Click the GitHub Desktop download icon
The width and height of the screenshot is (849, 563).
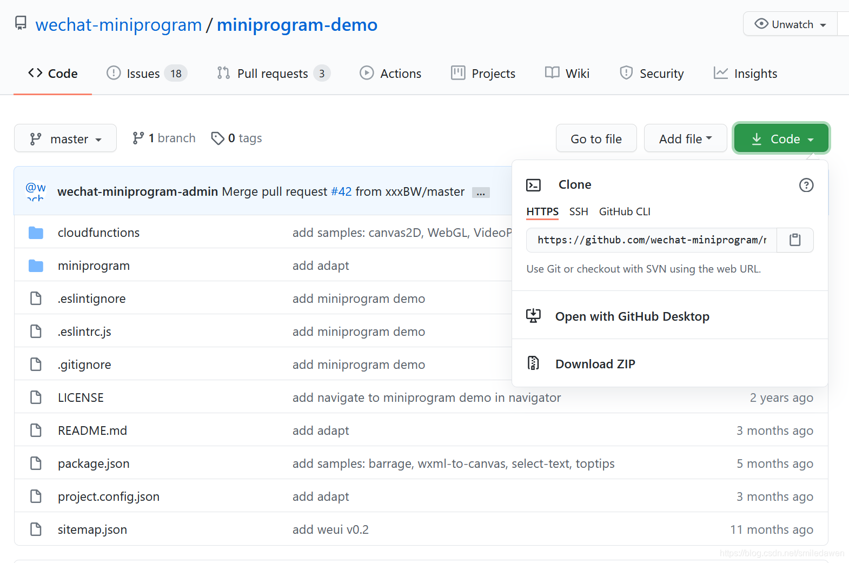coord(533,316)
